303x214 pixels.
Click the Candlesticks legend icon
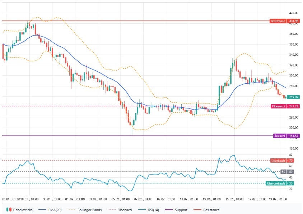click(x=9, y=210)
